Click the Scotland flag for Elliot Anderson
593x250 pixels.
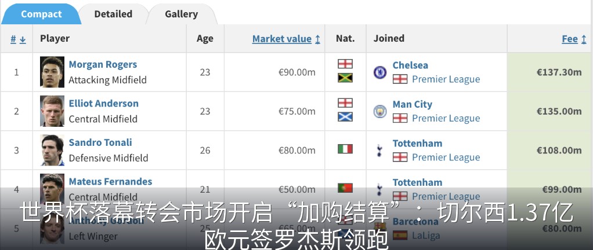click(345, 117)
